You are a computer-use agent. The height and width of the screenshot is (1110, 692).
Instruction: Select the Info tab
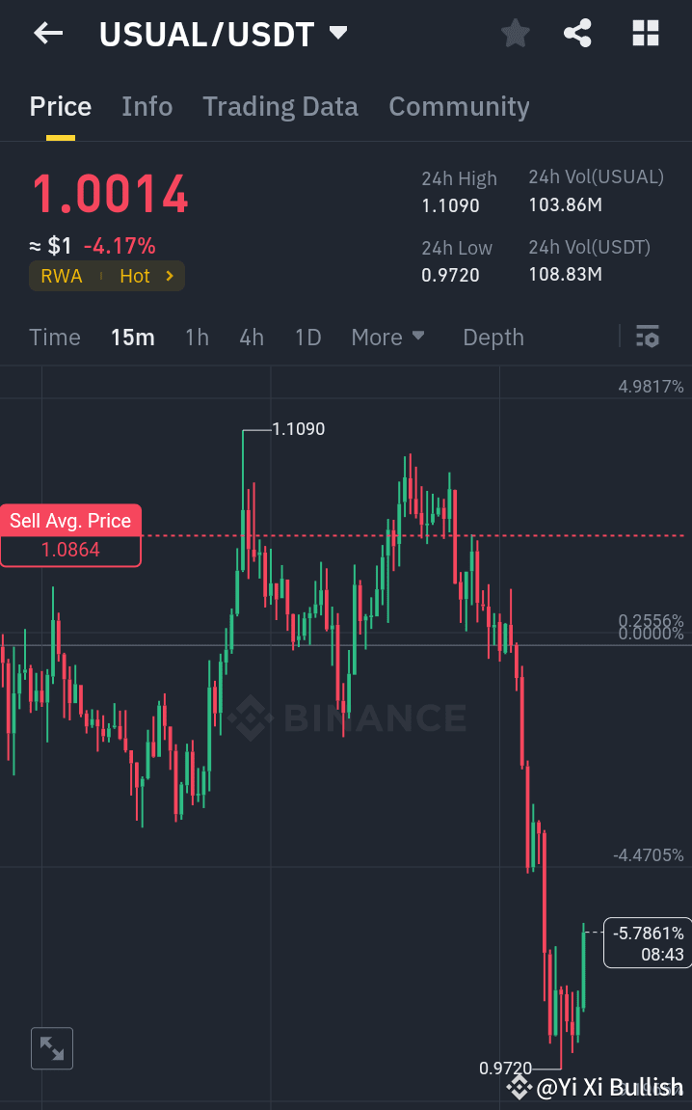pyautogui.click(x=146, y=106)
